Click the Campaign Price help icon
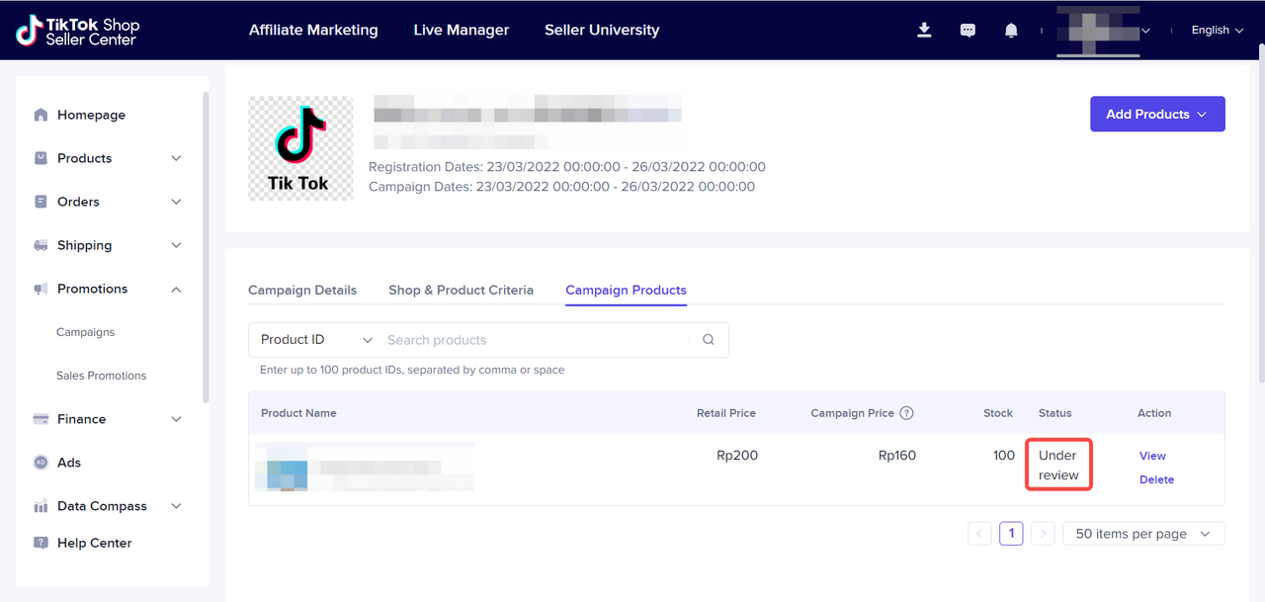 click(x=906, y=413)
